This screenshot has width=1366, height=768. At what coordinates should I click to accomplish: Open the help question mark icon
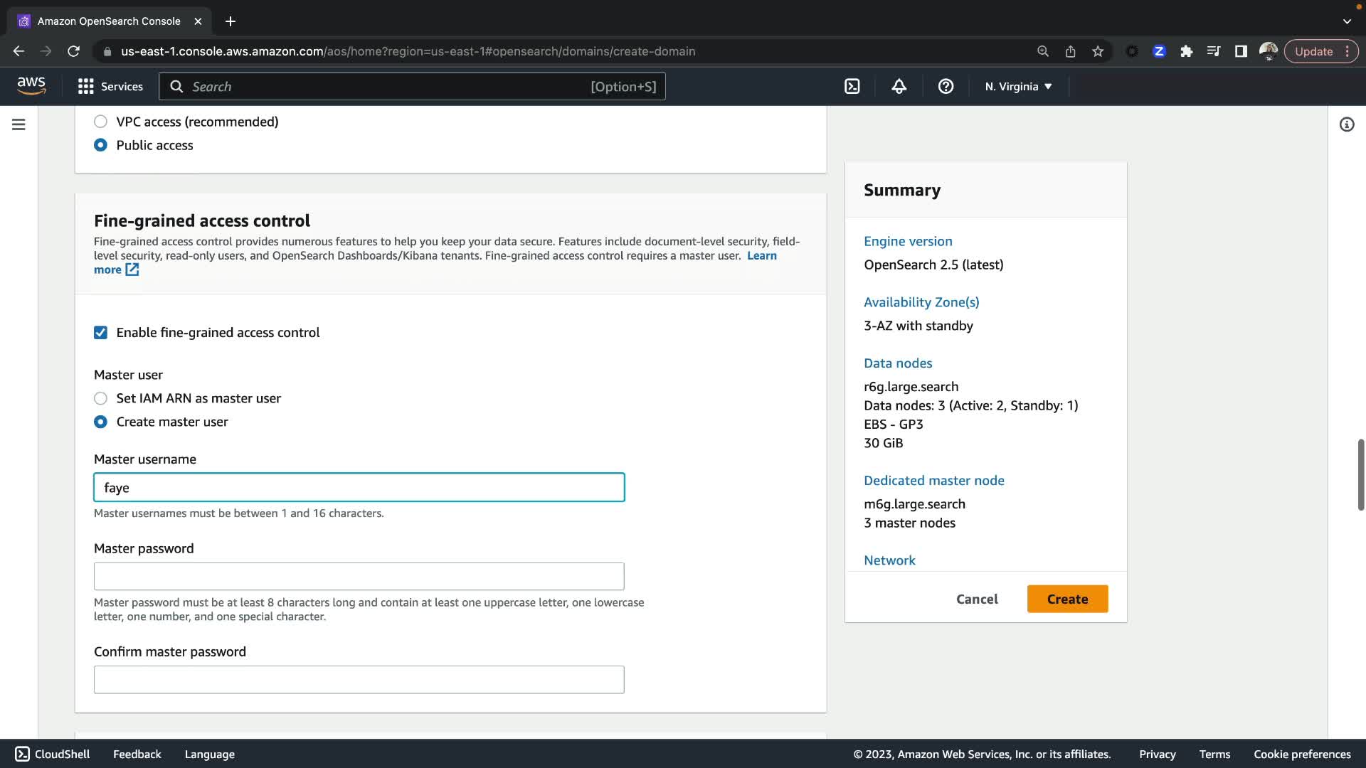[x=946, y=87]
